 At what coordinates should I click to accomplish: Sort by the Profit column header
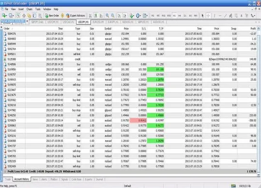(247, 29)
